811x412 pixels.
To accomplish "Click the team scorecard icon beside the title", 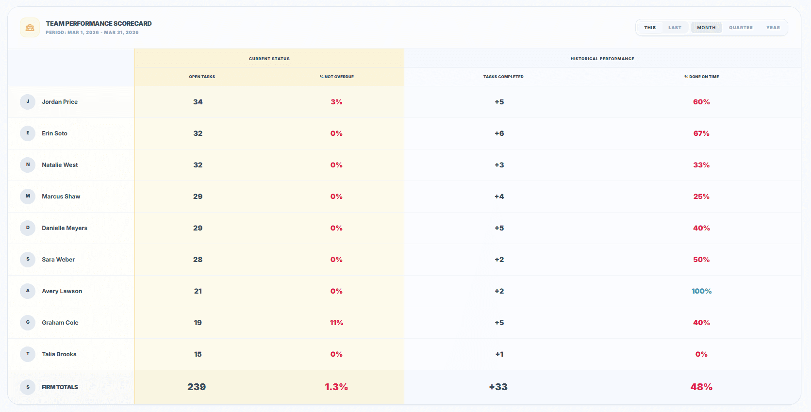I will (x=30, y=28).
